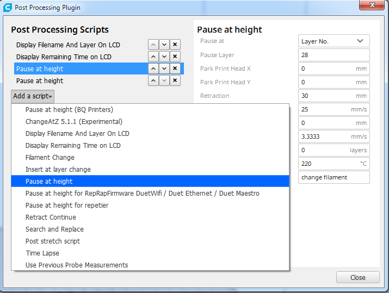The height and width of the screenshot is (293, 389).
Task: Click the change filament text field
Action: pyautogui.click(x=334, y=177)
